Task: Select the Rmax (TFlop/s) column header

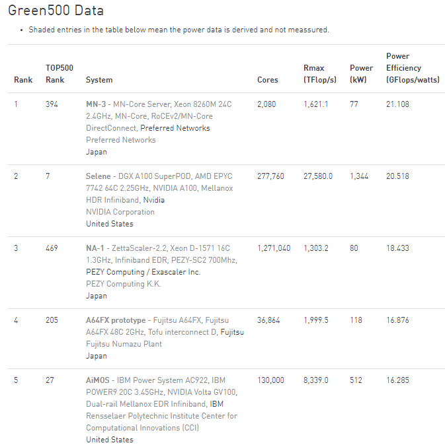Action: (319, 74)
